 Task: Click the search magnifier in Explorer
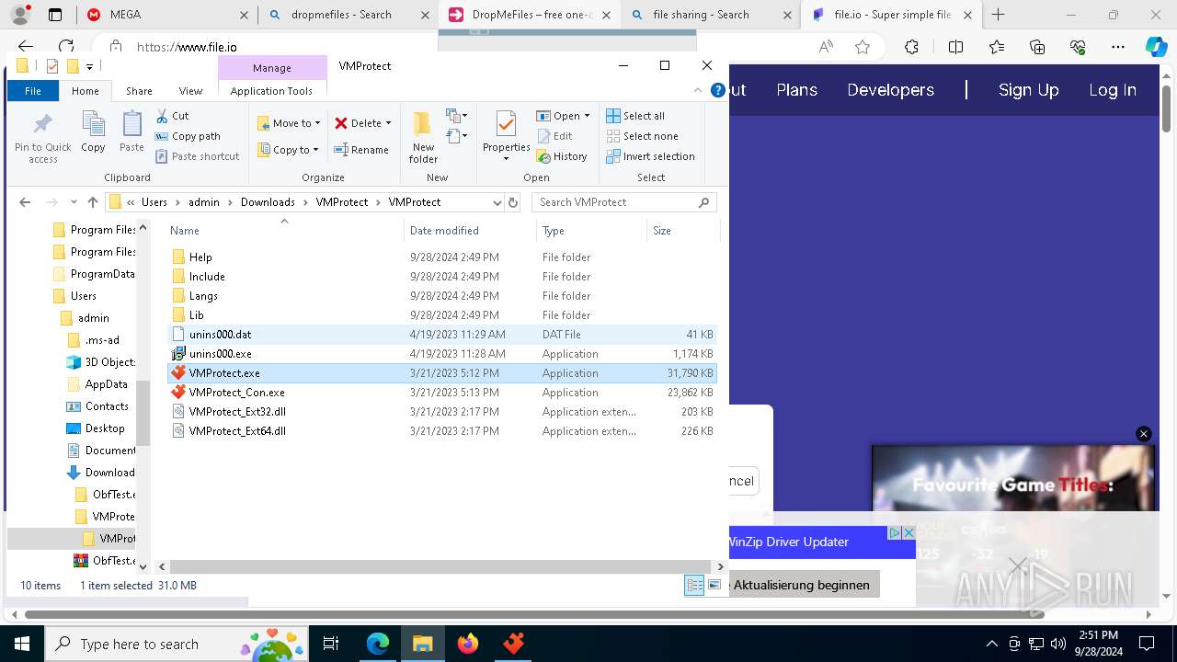704,202
